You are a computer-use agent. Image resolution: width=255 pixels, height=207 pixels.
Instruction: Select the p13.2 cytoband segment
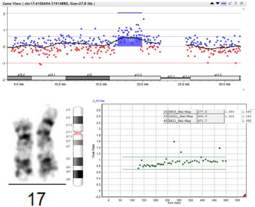[20, 78]
